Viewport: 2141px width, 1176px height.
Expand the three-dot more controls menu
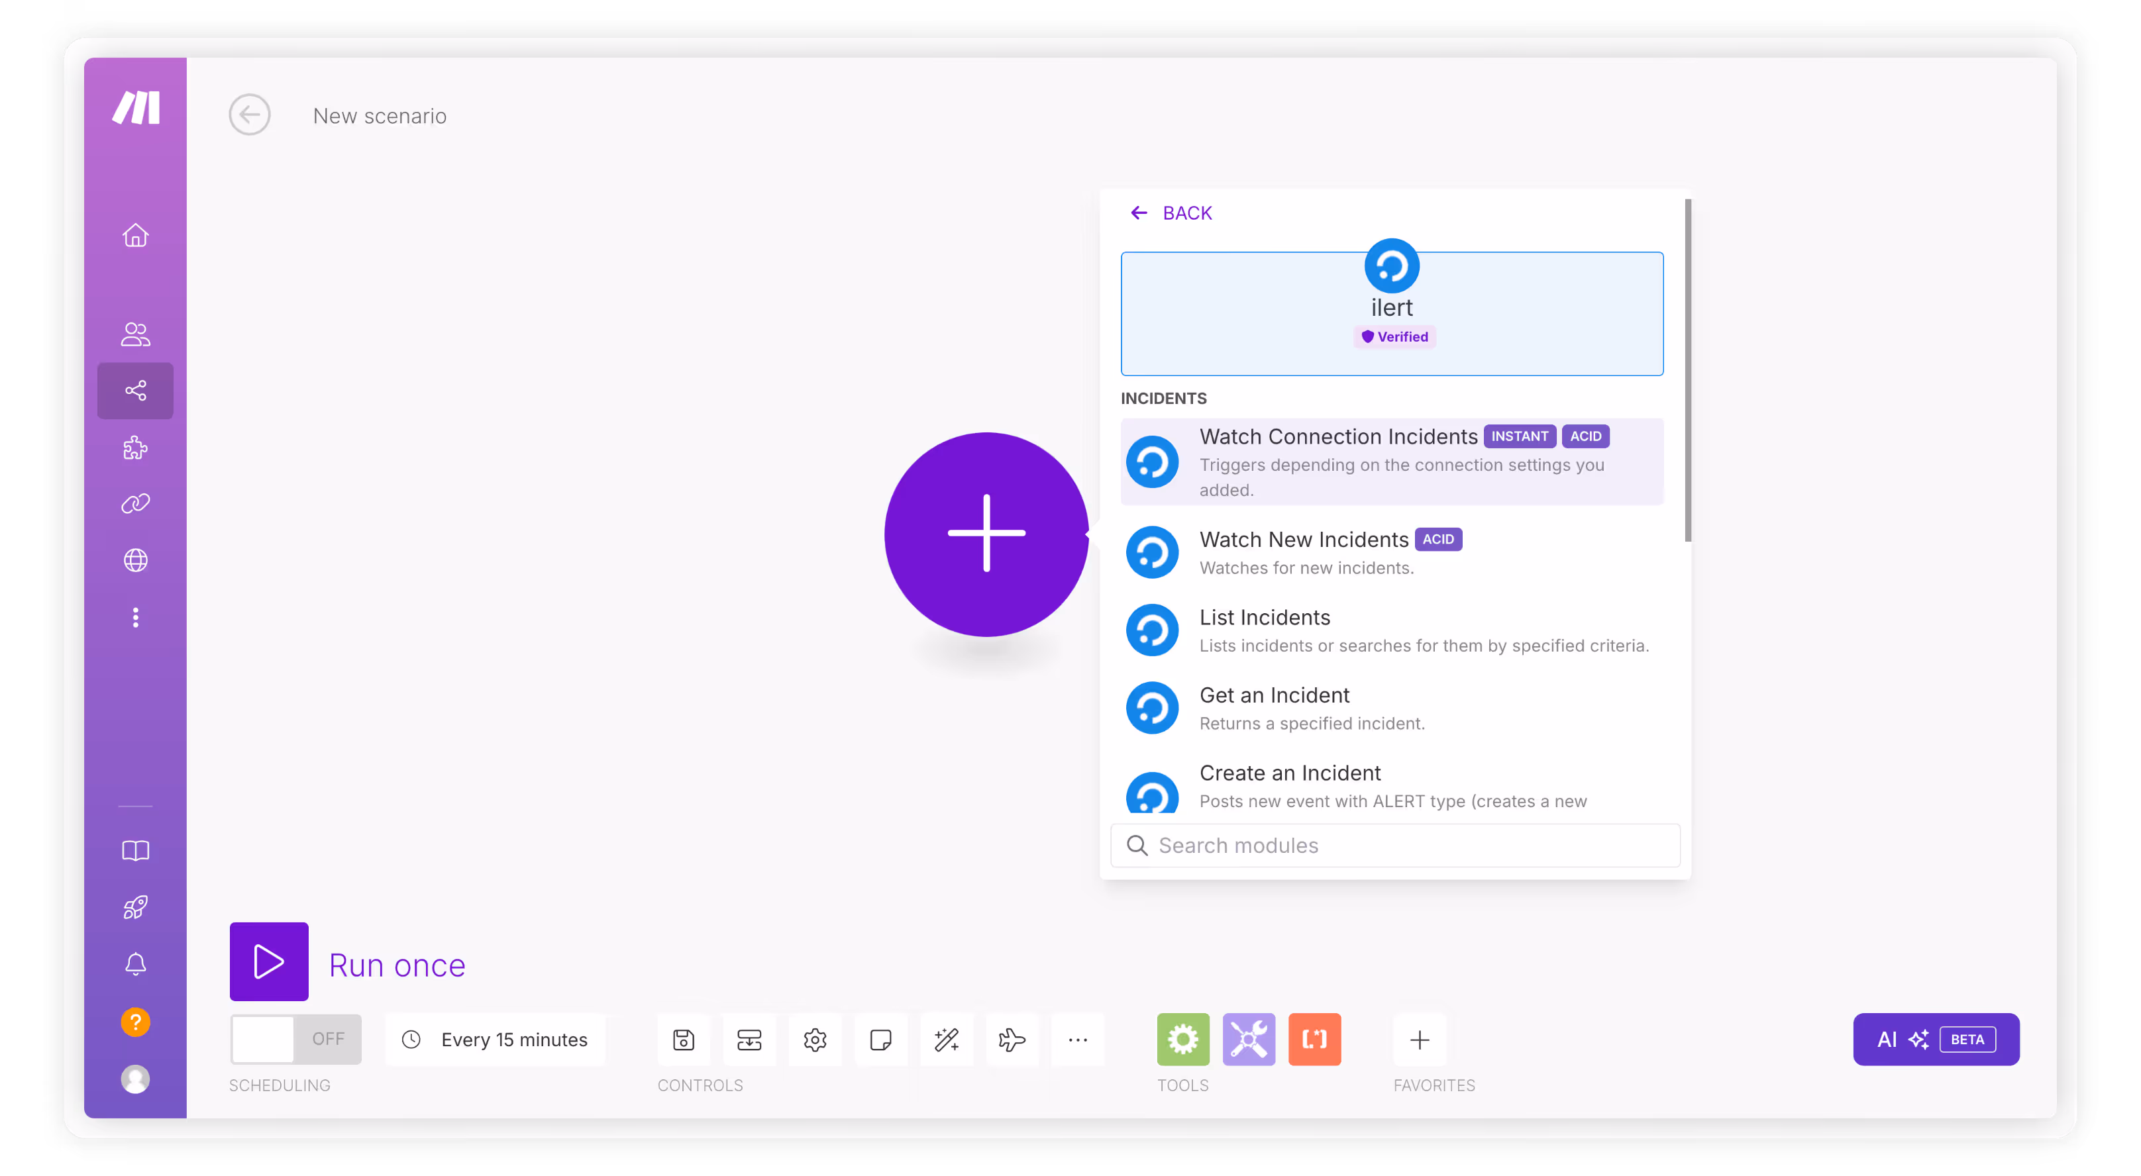tap(1077, 1039)
